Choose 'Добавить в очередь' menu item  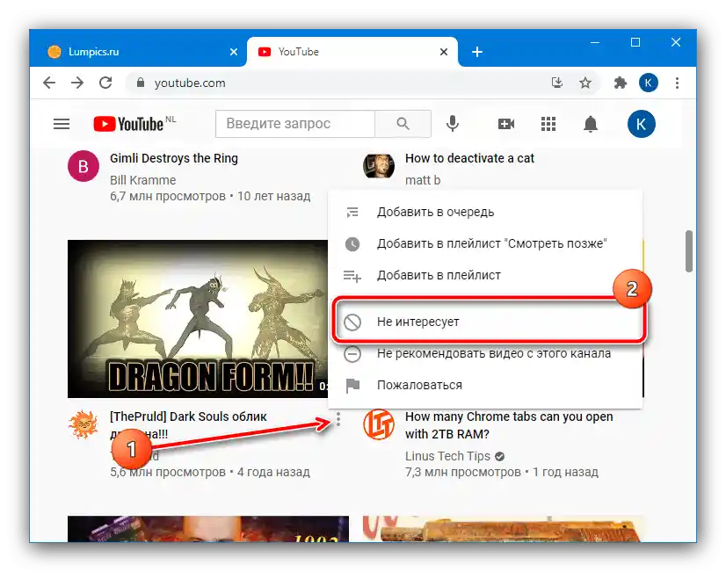[485, 212]
